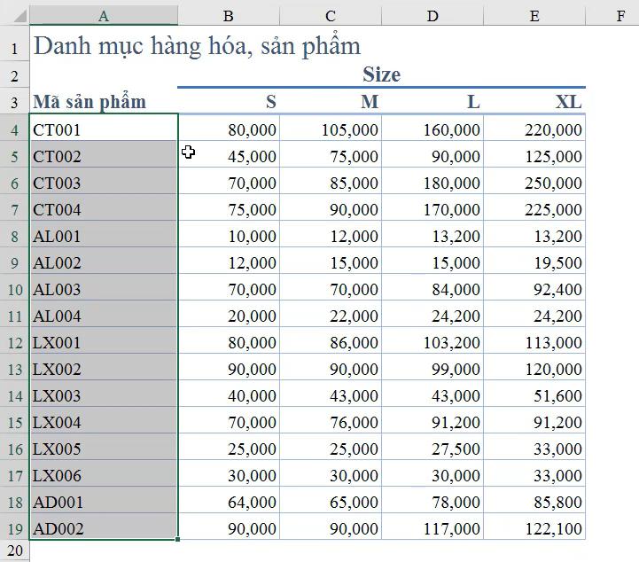Select cell LX001

click(104, 342)
